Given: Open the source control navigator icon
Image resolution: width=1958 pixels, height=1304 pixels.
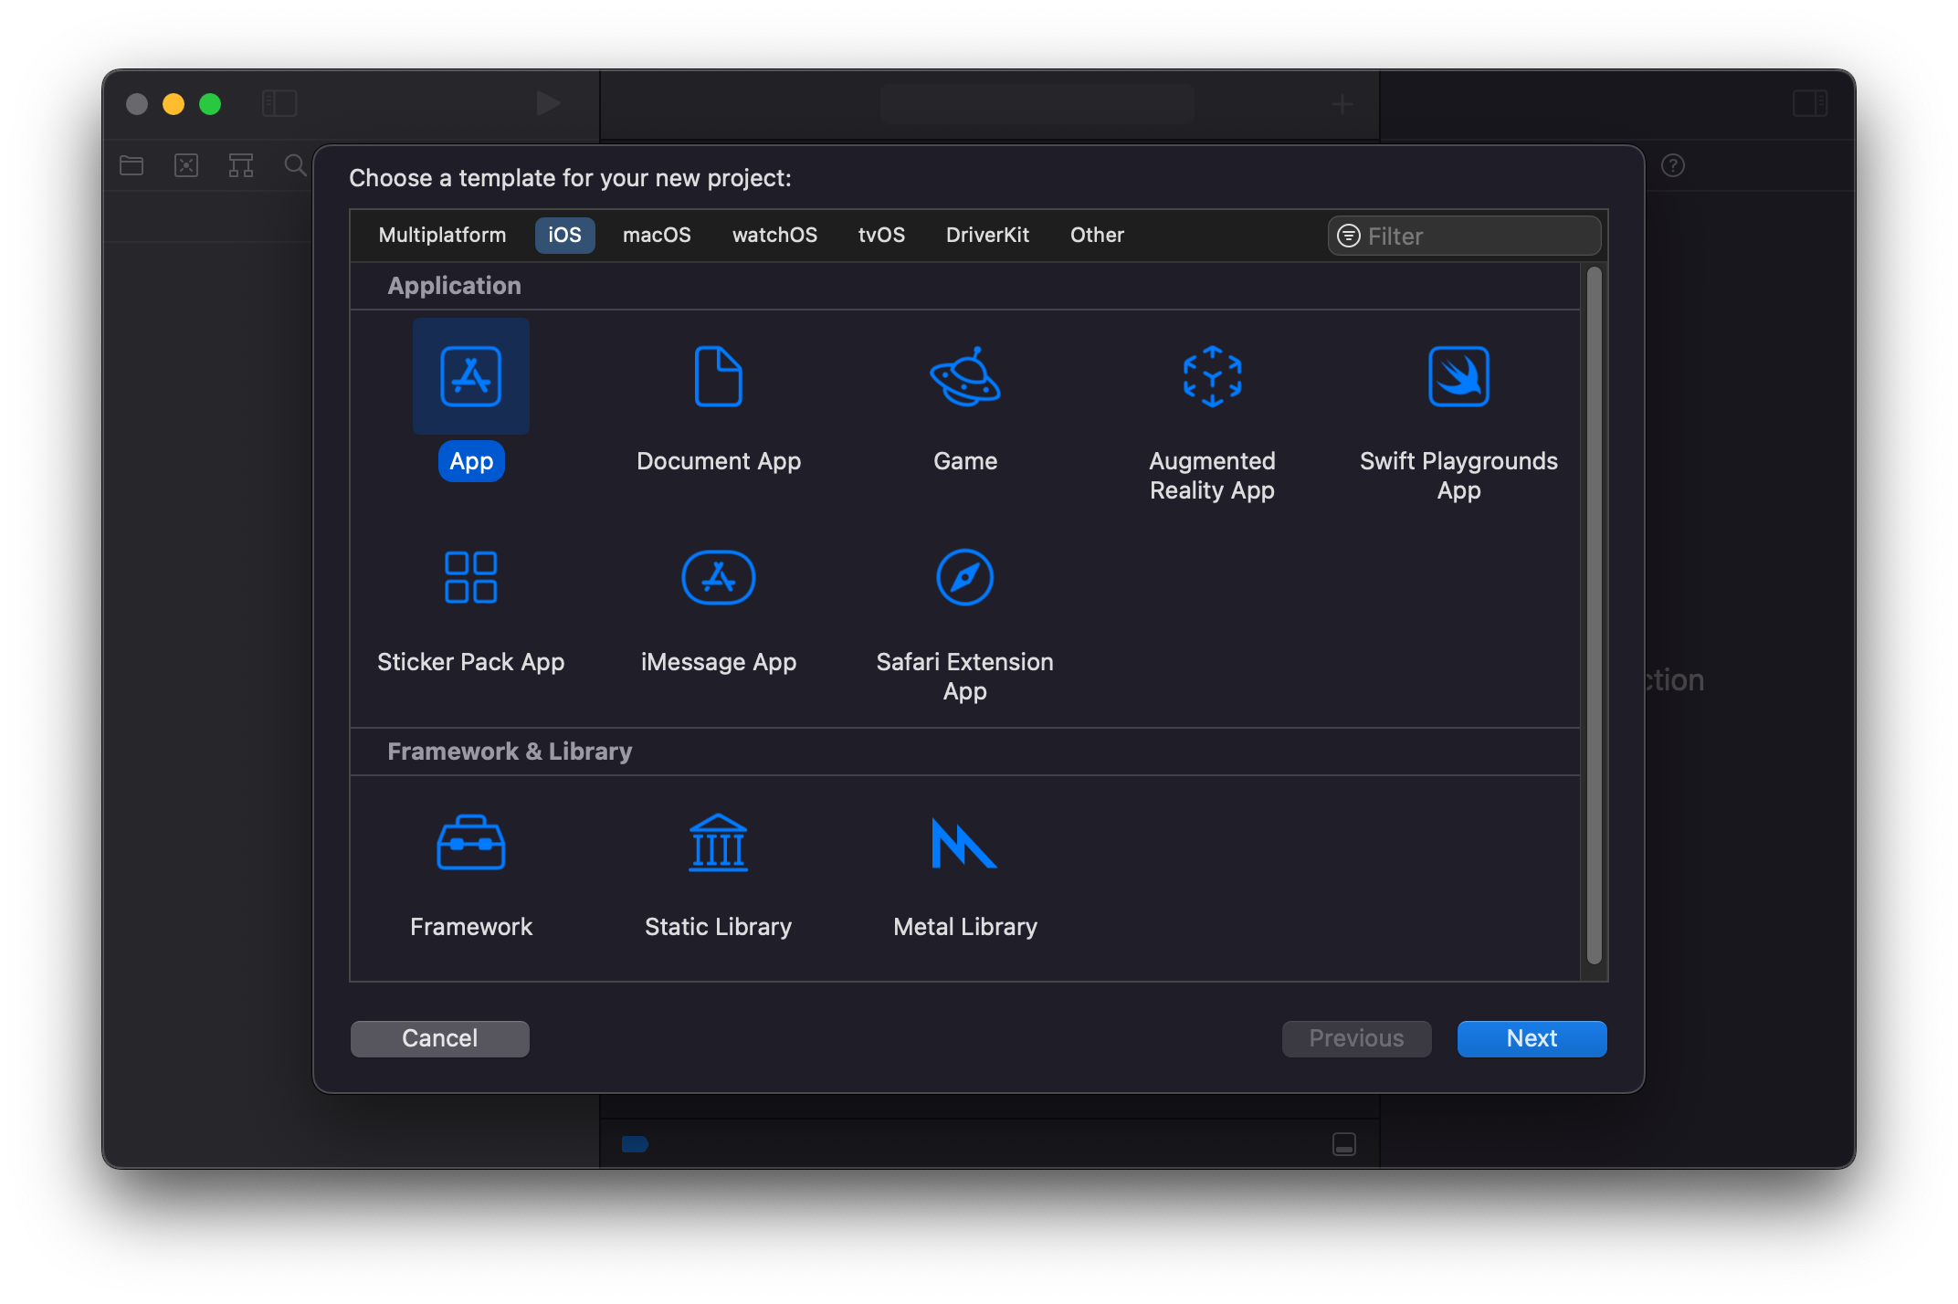Looking at the screenshot, I should (186, 165).
